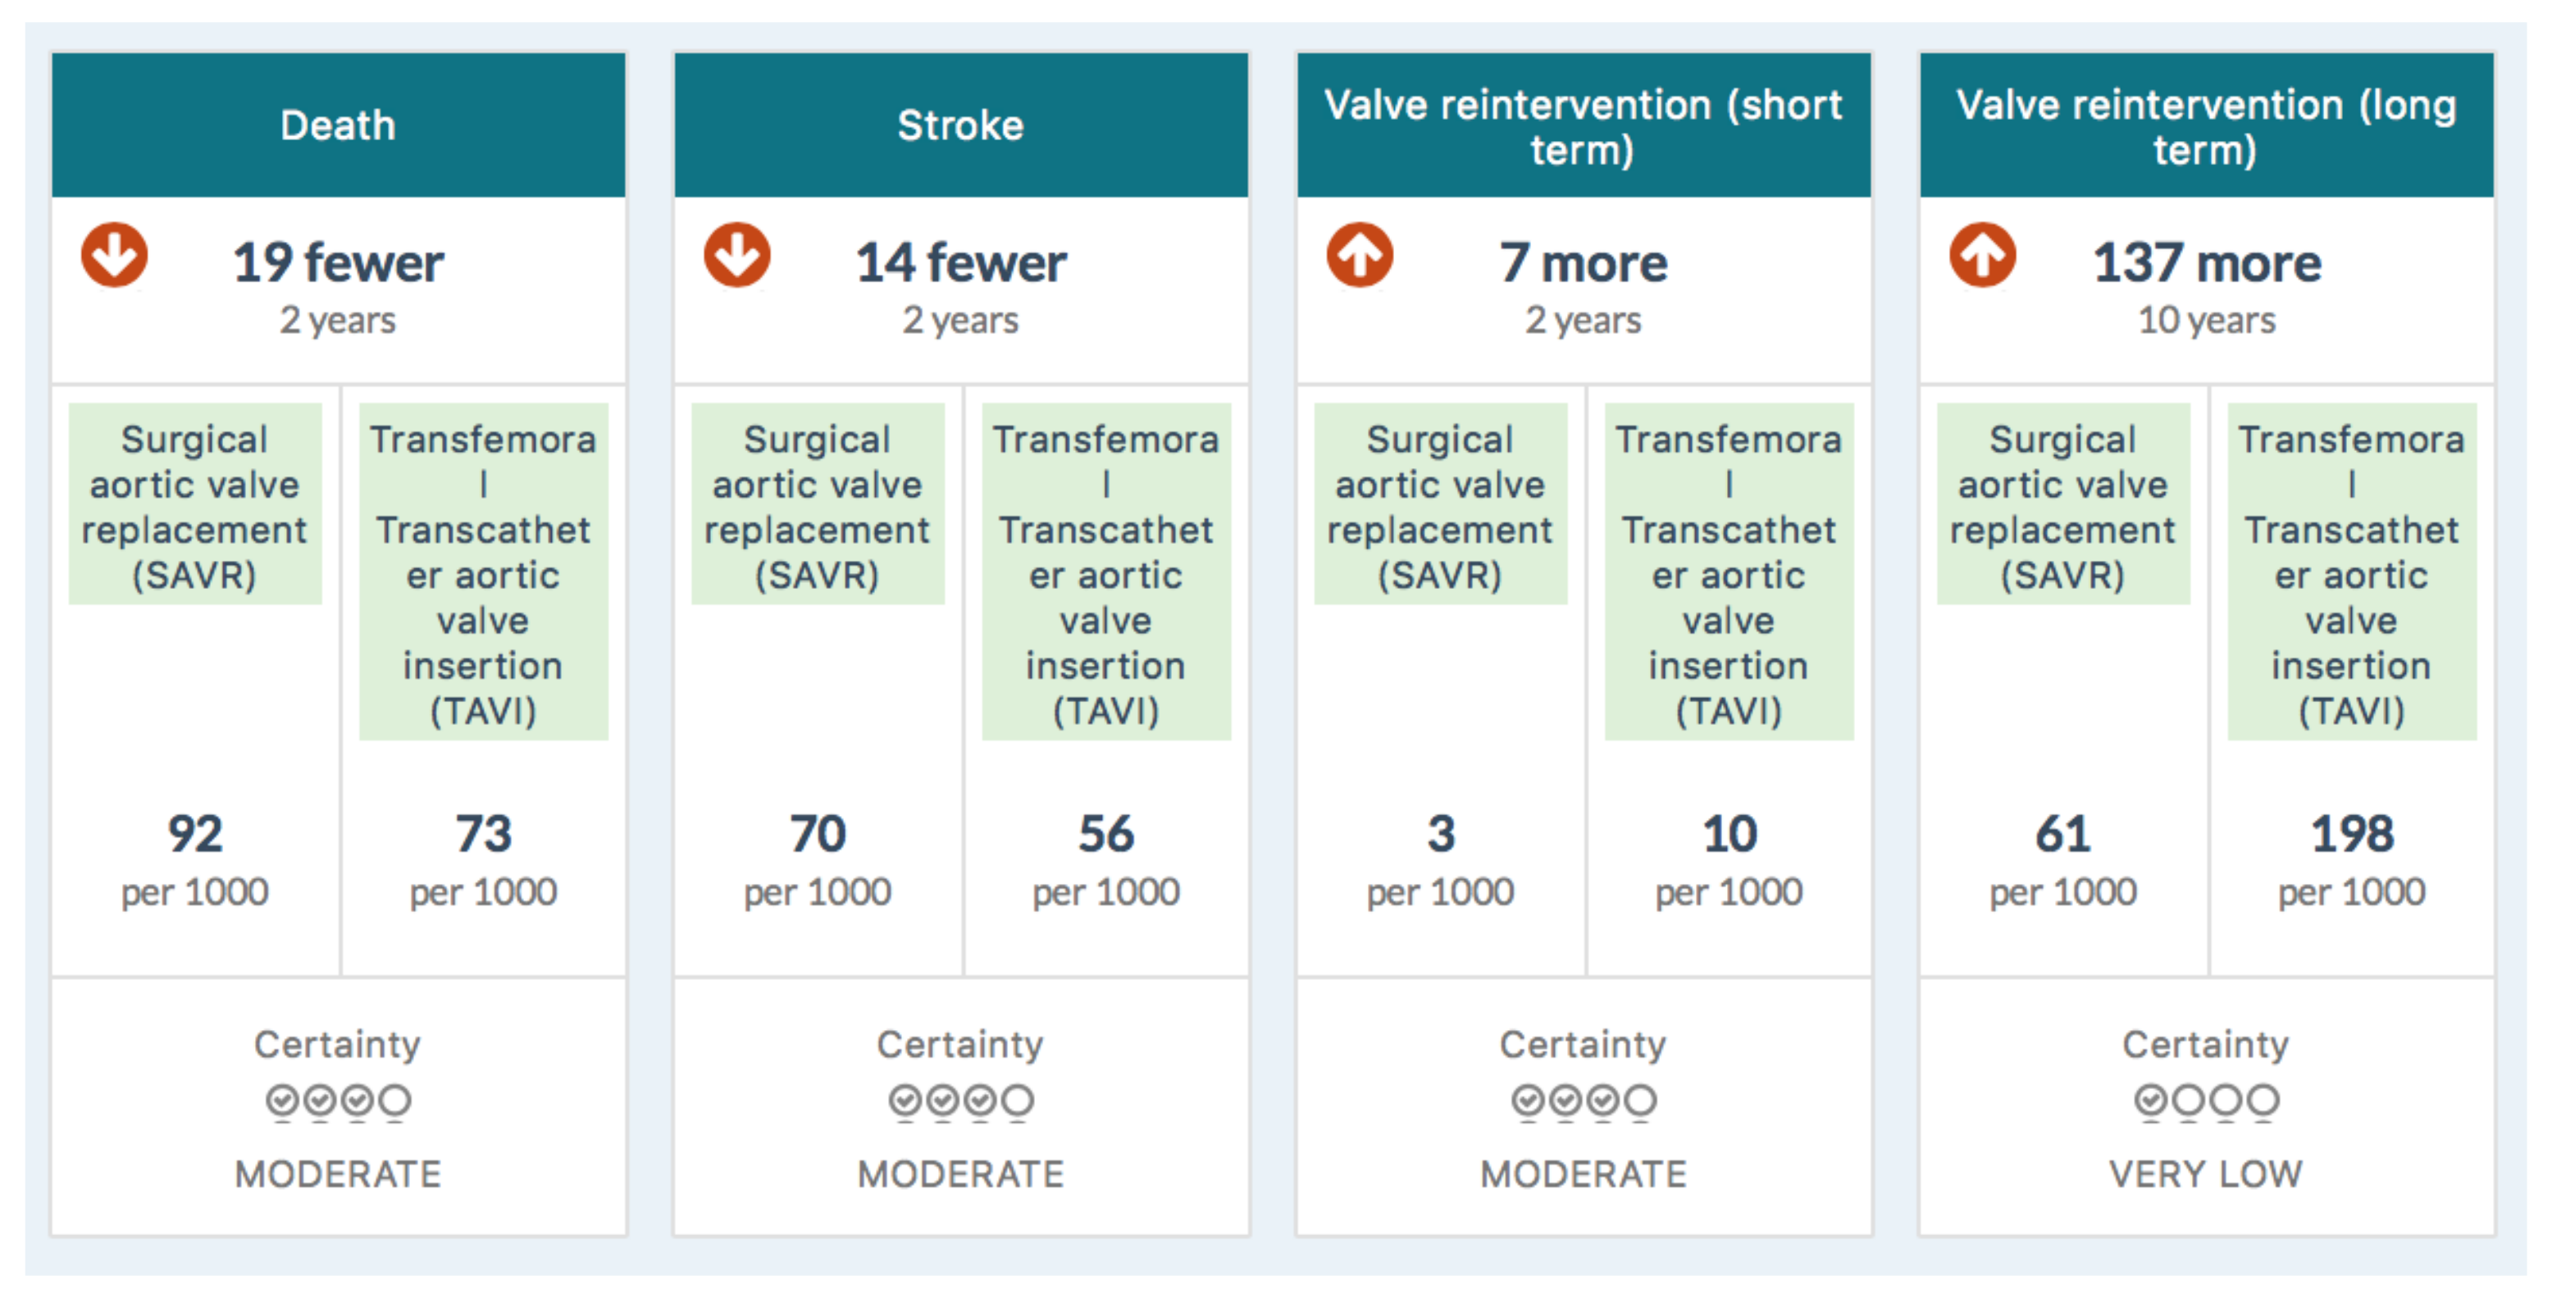Click the MODERATE rating under Death
Image resolution: width=2552 pixels, height=1299 pixels.
tap(338, 1174)
